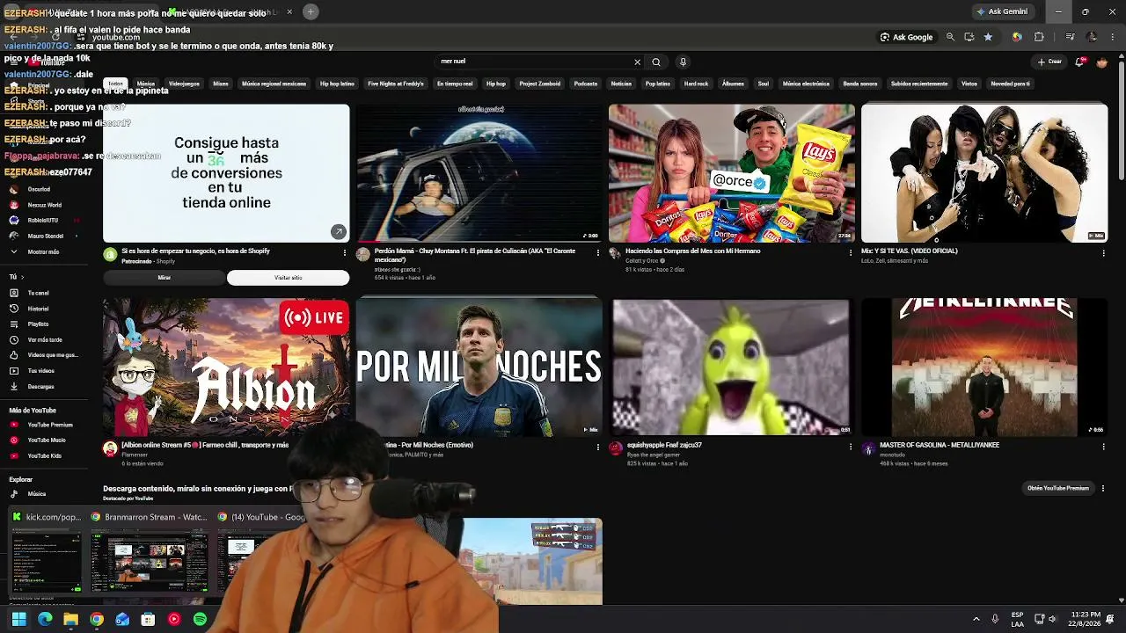Screen dimensions: 1126x633
Task: Select the Todos filter chip
Action: (115, 84)
